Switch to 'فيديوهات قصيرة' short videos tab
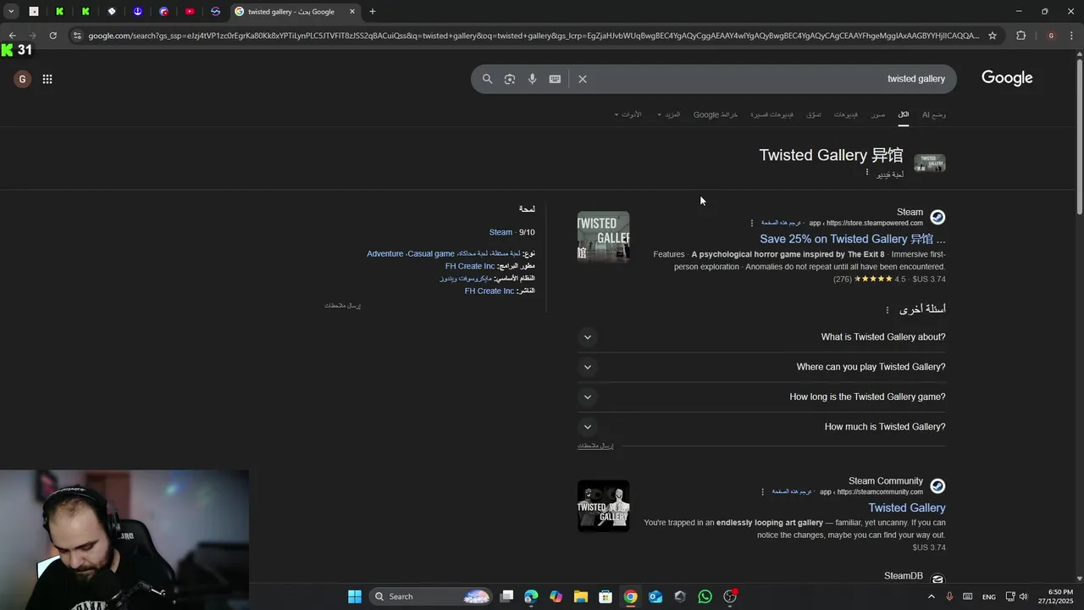Image resolution: width=1084 pixels, height=610 pixels. (x=772, y=114)
